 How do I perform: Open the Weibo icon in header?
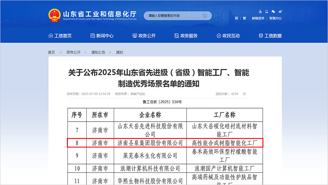(280, 12)
